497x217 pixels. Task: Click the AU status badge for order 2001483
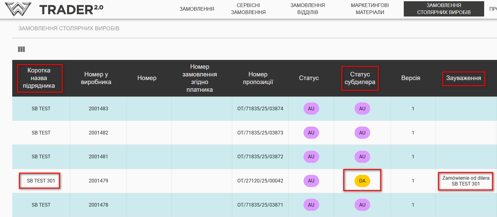[x=311, y=108]
